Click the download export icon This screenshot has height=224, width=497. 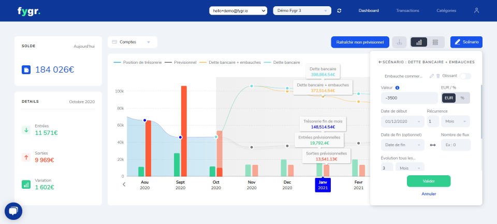tap(399, 42)
